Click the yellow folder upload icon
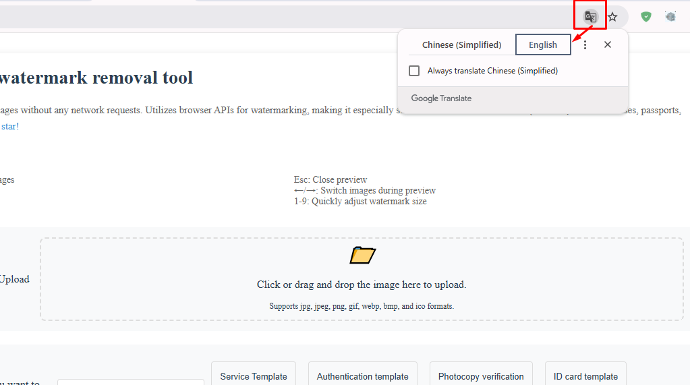The image size is (690, 385). pos(362,255)
